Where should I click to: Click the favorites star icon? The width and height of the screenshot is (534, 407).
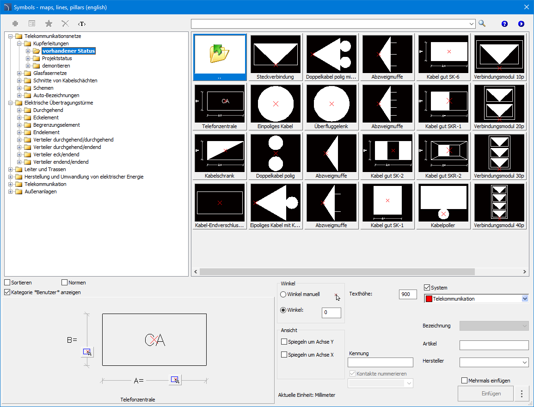[x=49, y=24]
